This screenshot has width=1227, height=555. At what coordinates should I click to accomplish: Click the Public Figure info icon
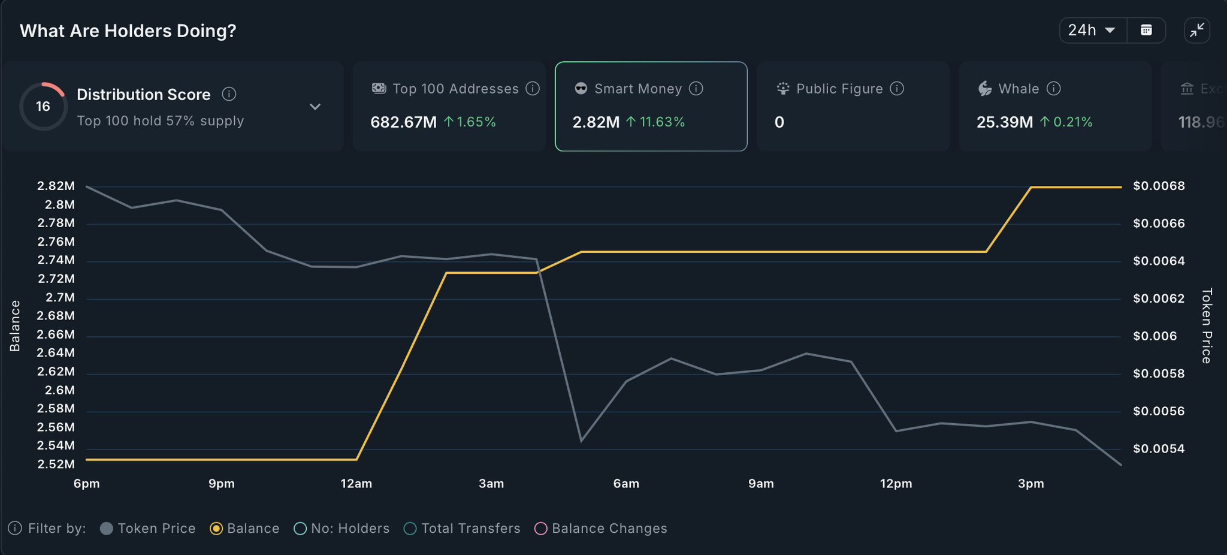click(x=897, y=89)
